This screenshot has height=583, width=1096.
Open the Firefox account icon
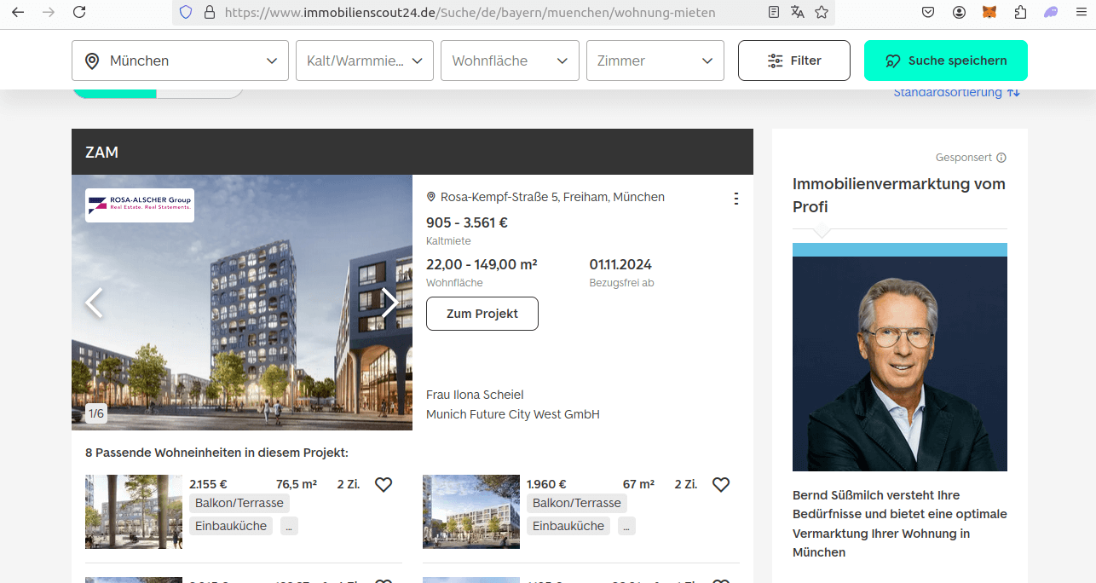click(960, 12)
